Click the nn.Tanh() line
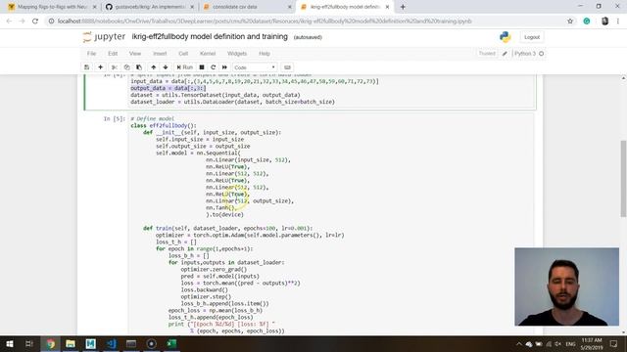The height and width of the screenshot is (352, 627). pyautogui.click(x=221, y=207)
